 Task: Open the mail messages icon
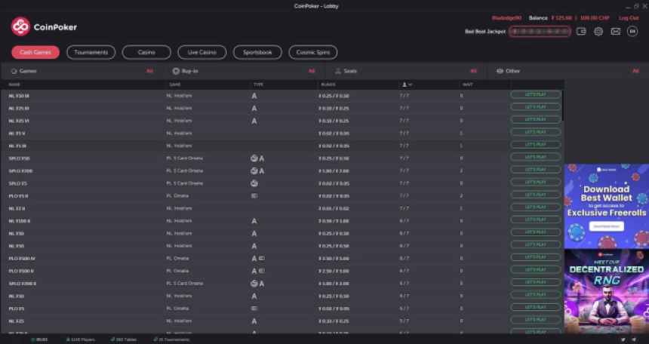pos(615,32)
